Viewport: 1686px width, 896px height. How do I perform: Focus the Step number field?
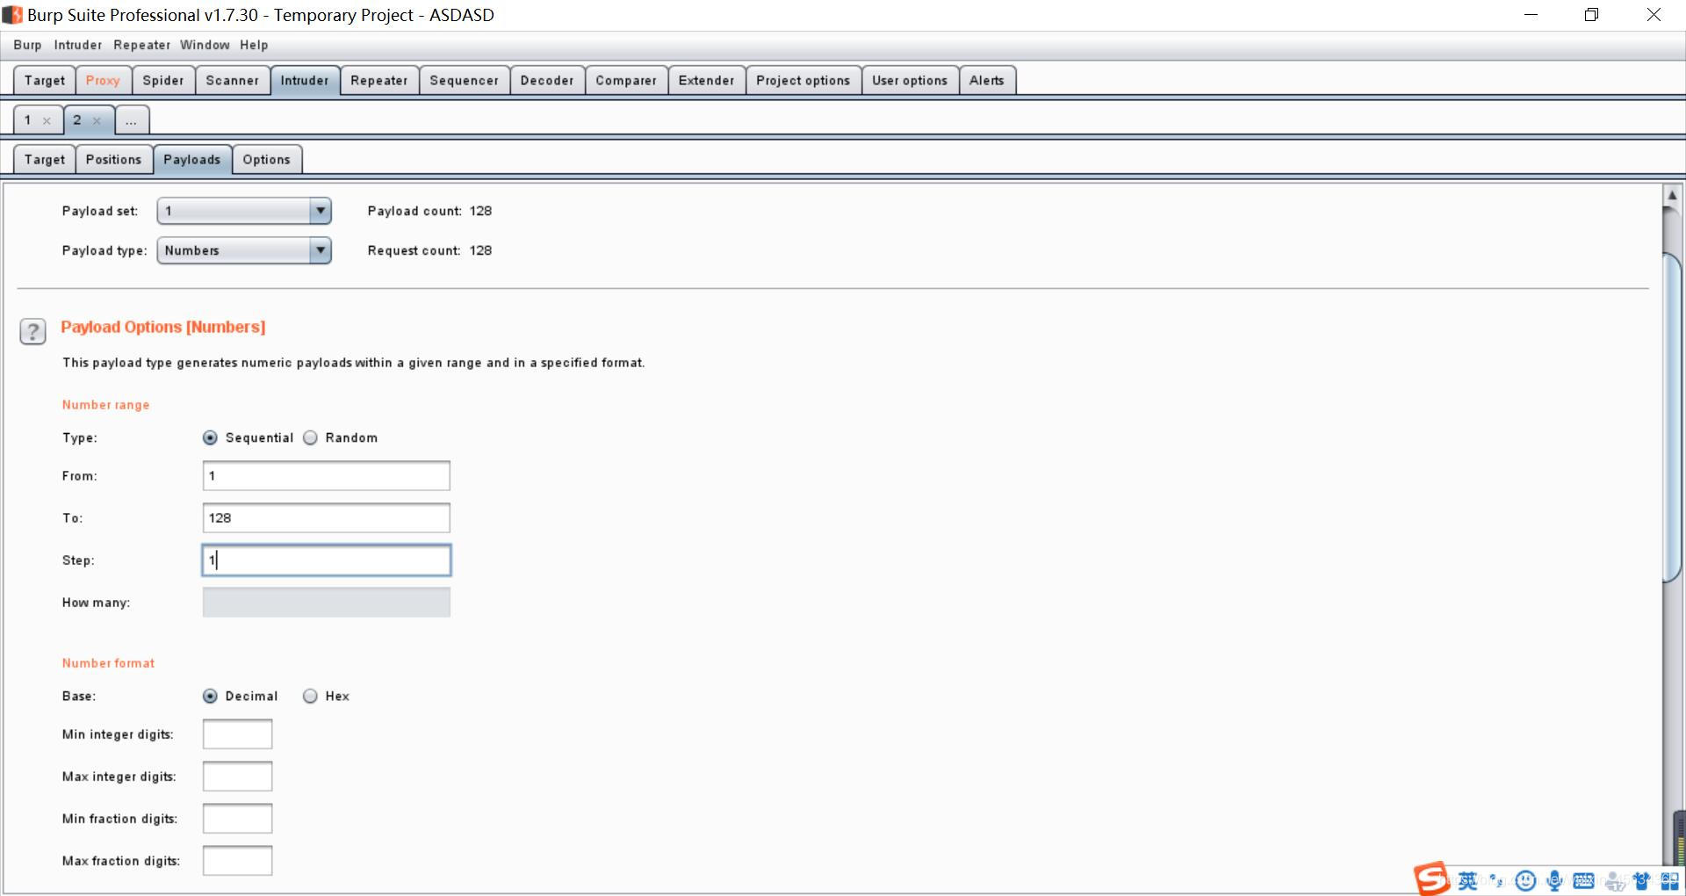(327, 560)
